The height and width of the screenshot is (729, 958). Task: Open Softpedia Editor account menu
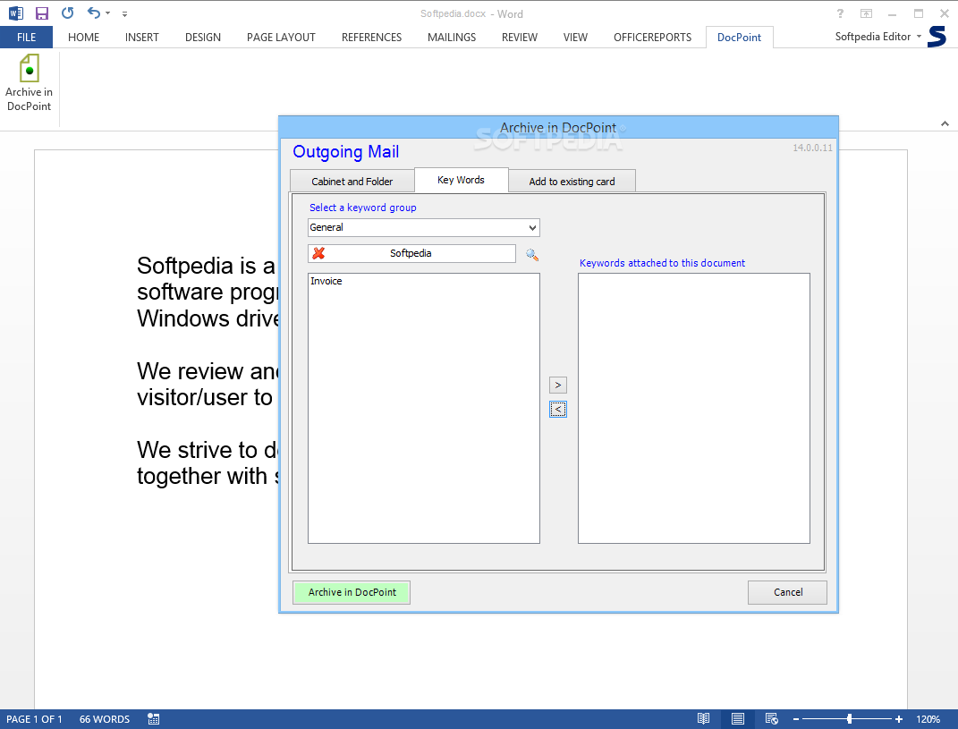(x=878, y=37)
